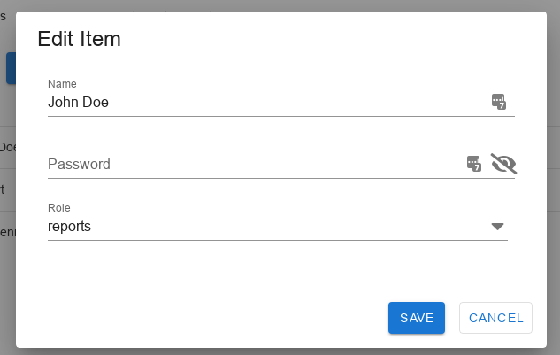Select the background row showing eni text
This screenshot has width=560, height=355.
[x=7, y=232]
